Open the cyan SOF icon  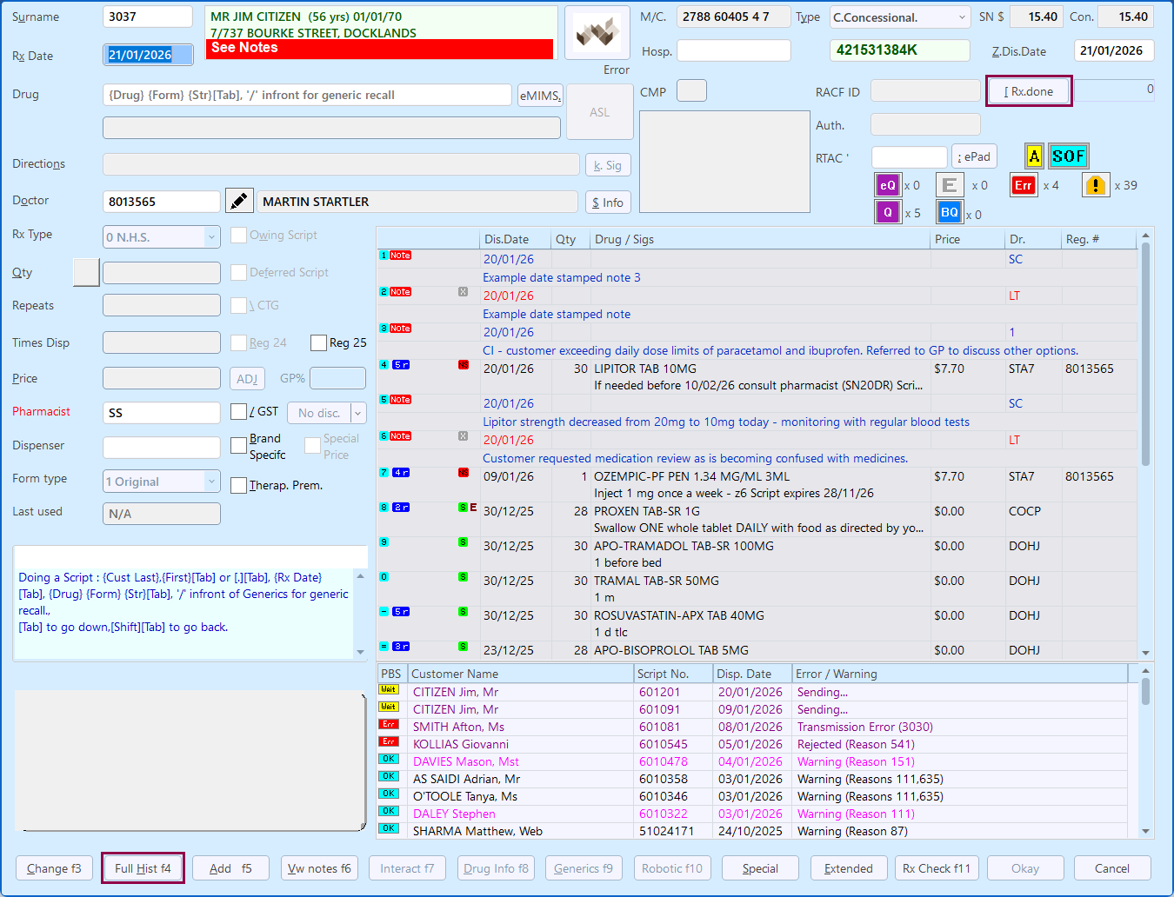(x=1068, y=156)
